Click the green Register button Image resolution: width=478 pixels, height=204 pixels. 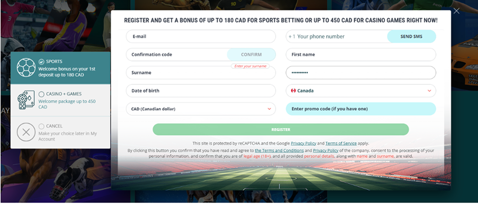click(x=280, y=129)
